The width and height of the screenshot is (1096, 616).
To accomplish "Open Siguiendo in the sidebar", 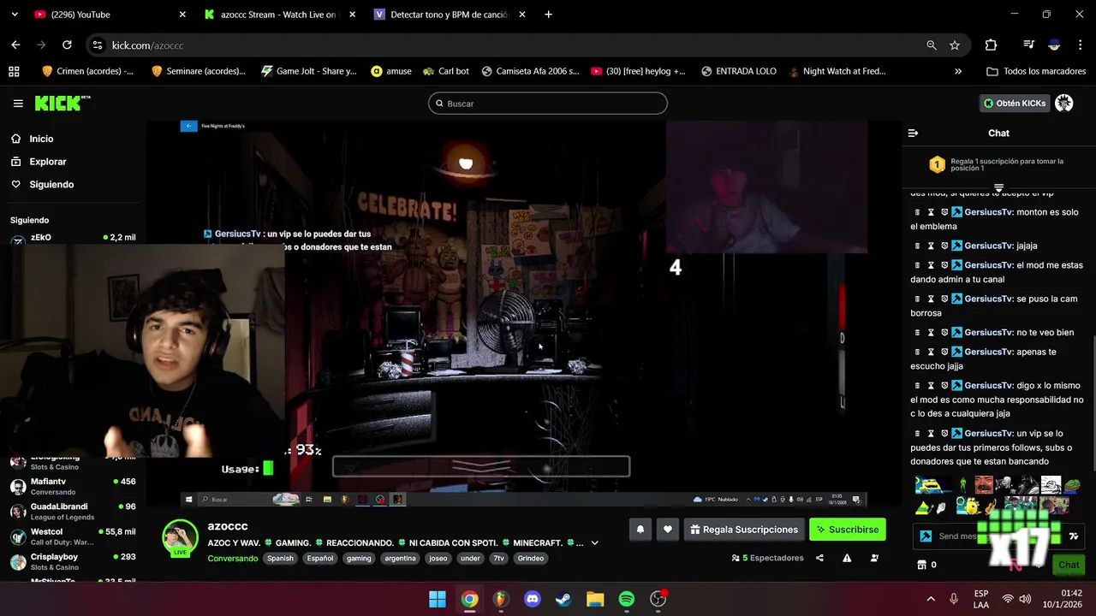I will (x=51, y=185).
